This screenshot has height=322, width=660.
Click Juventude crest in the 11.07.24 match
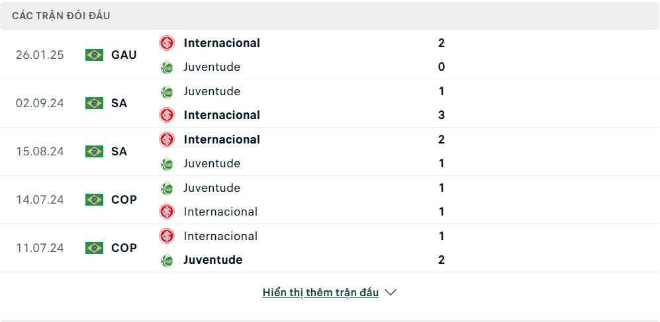167,260
